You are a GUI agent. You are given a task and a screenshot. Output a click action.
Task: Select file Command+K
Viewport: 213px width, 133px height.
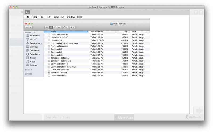click(x=97, y=55)
